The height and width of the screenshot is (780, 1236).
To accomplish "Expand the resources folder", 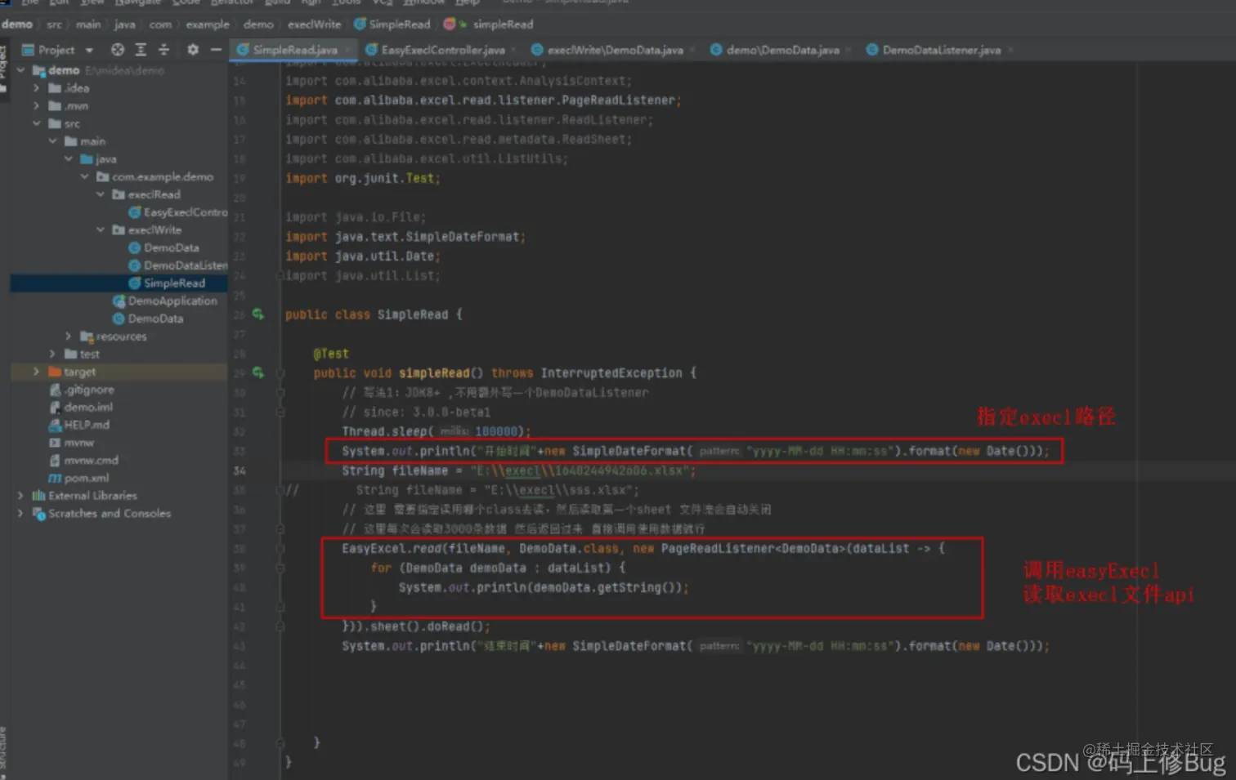I will tap(69, 337).
